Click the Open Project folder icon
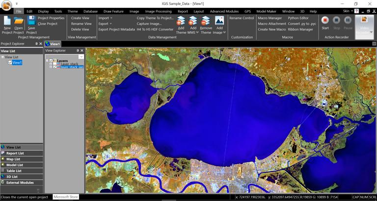Viewport: 377px width, 201px height. [19, 21]
